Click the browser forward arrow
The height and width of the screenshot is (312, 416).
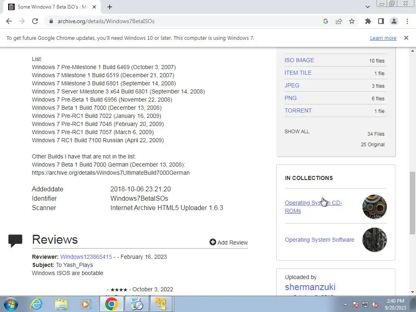[x=22, y=21]
